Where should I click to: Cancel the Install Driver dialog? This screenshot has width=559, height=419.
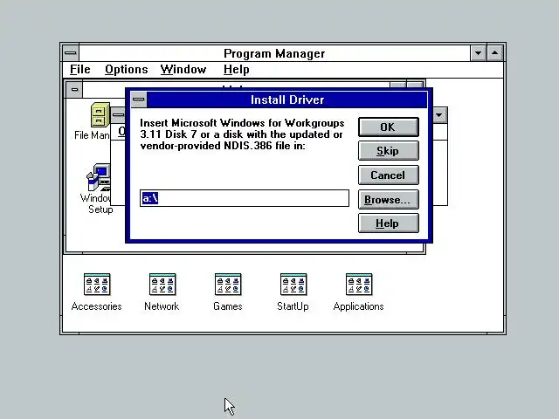coord(388,175)
